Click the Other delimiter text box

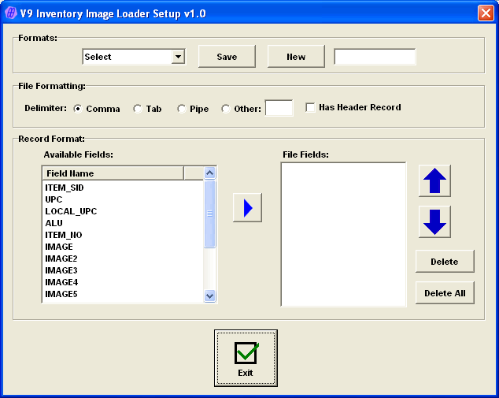tap(279, 108)
